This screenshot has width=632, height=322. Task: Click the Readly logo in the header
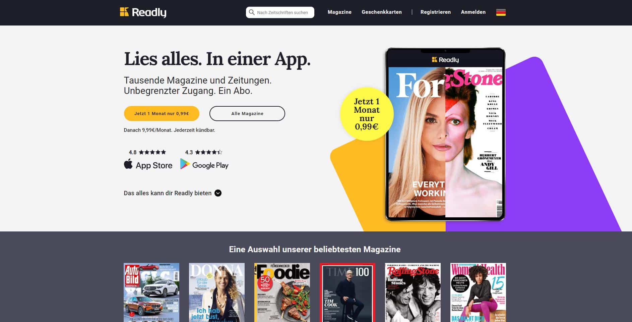coord(143,12)
